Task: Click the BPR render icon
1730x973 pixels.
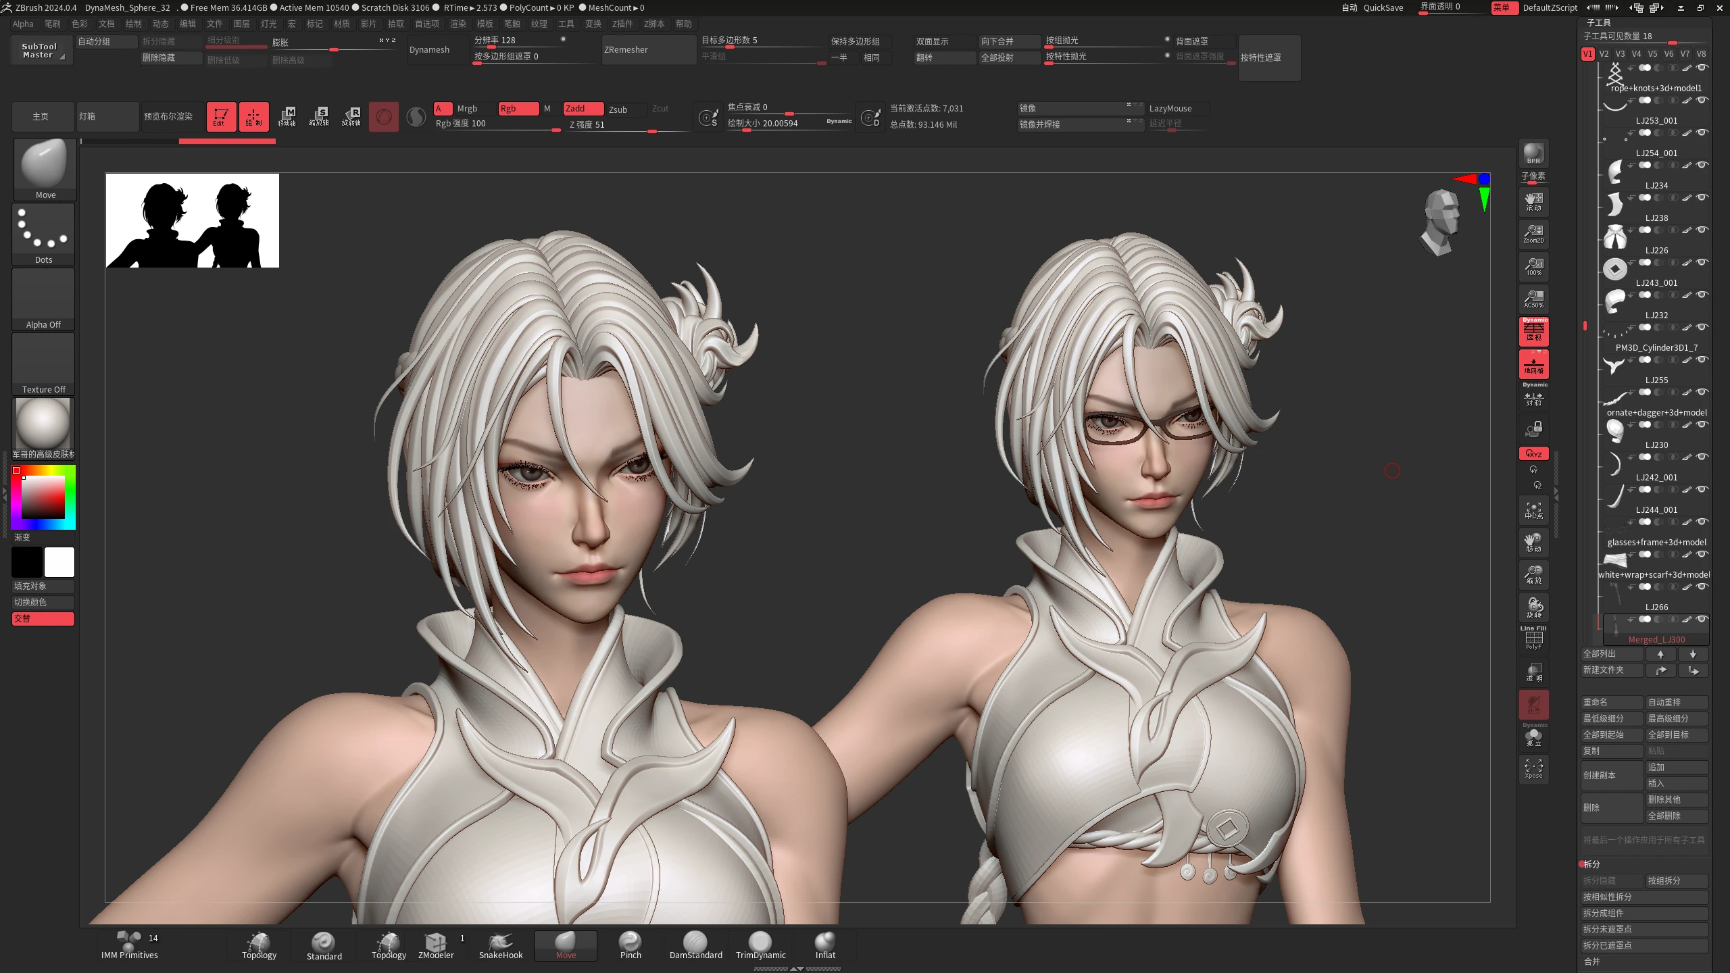Action: (x=1533, y=154)
